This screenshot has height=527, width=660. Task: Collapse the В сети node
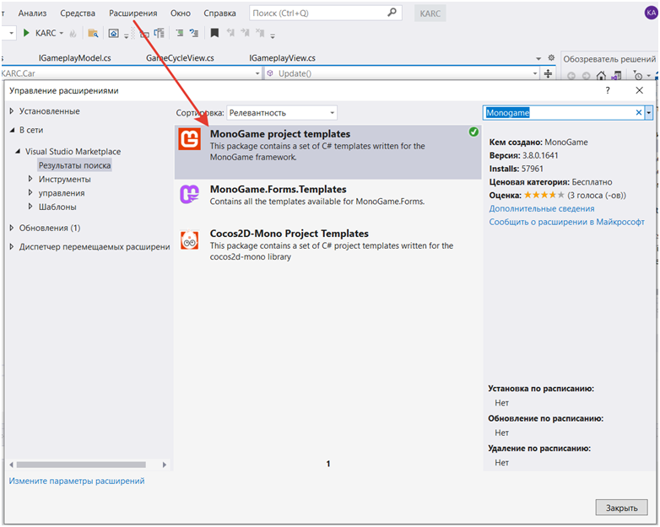coord(12,130)
